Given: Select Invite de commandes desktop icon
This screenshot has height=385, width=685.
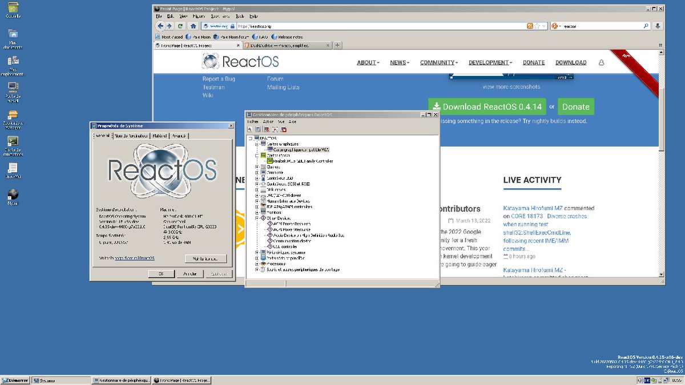Looking at the screenshot, I should pos(13,147).
